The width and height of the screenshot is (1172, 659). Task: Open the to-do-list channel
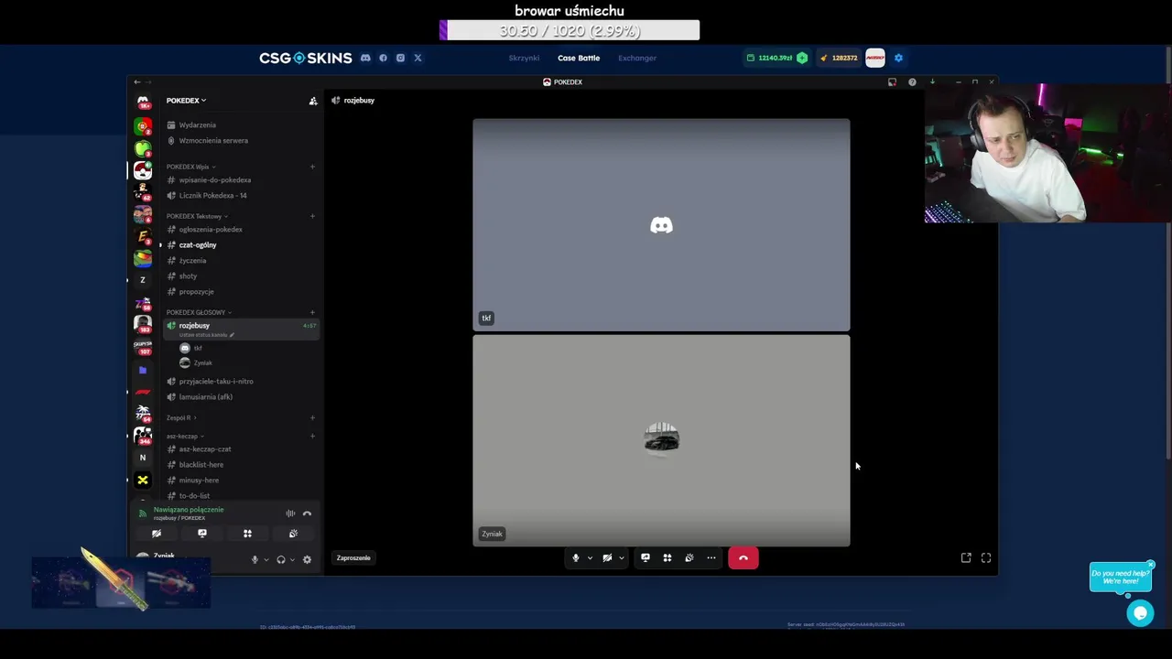point(194,495)
